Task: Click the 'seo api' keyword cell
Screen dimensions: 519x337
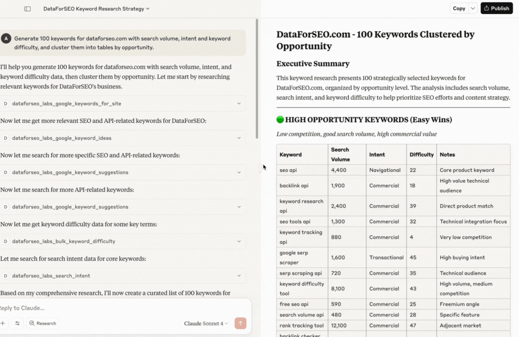Action: click(x=302, y=170)
